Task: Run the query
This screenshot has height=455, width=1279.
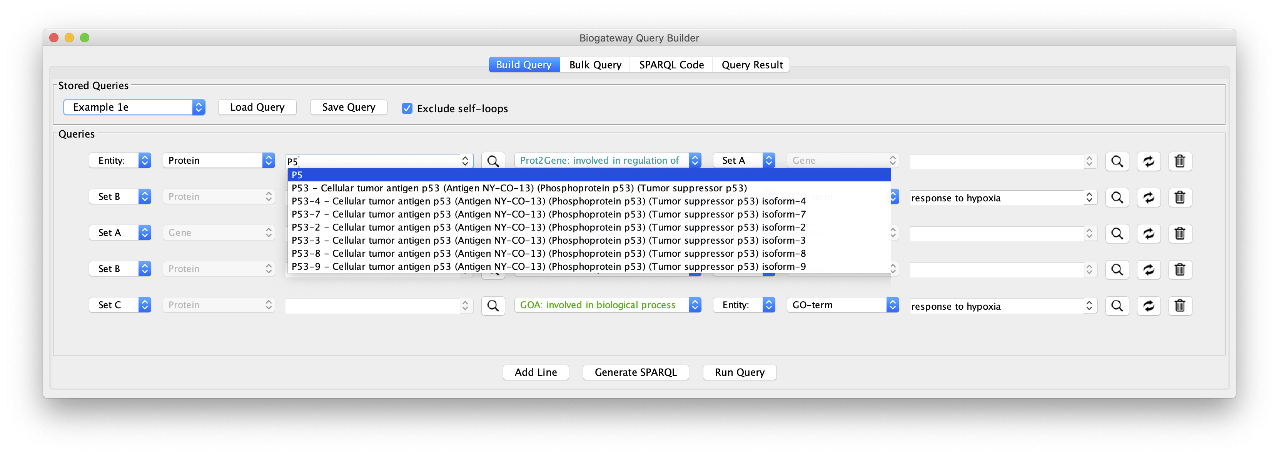Action: coord(739,372)
